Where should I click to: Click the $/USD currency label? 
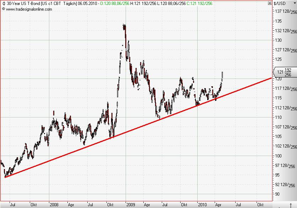280,4
